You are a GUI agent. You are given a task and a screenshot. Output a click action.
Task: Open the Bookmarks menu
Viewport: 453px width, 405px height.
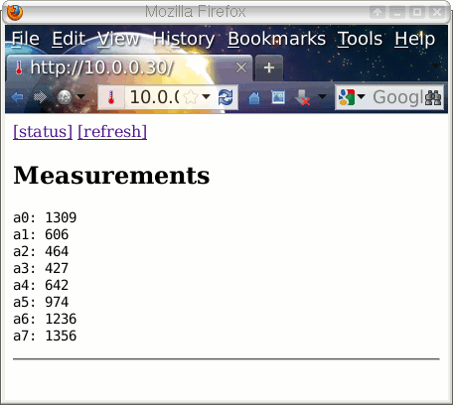pos(277,39)
